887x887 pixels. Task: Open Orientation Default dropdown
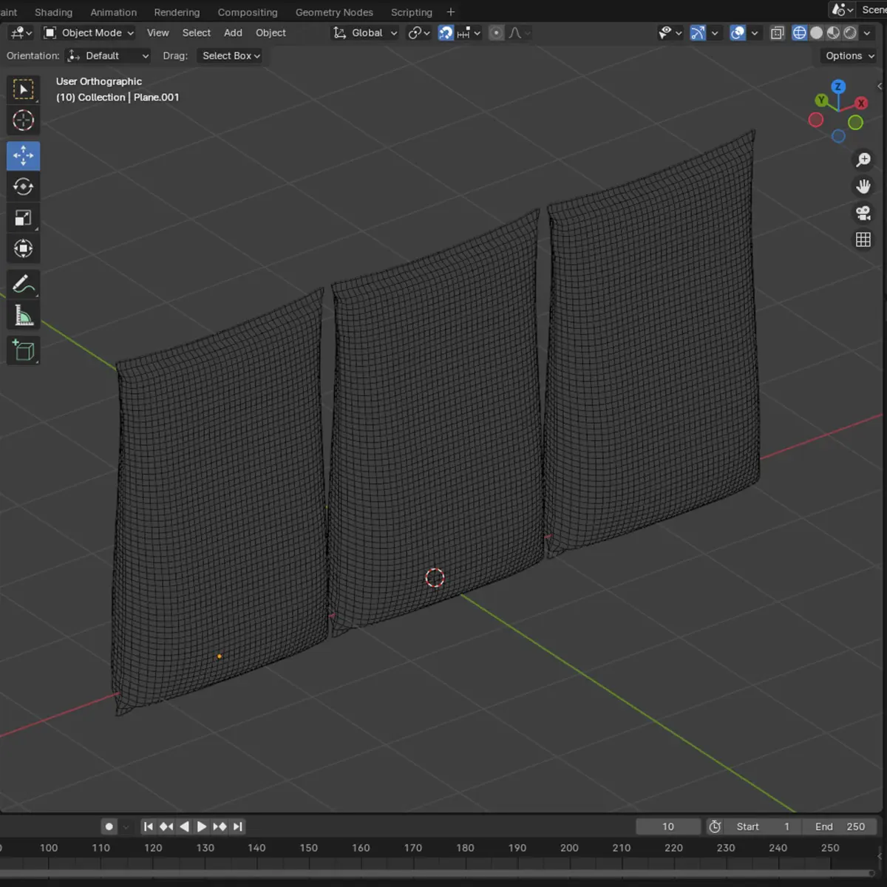point(108,55)
